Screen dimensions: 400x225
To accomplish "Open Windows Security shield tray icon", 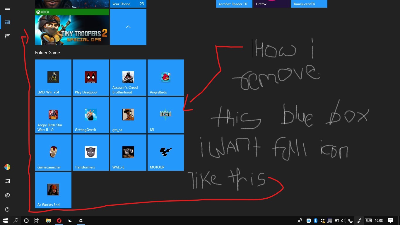I will [x=323, y=221].
